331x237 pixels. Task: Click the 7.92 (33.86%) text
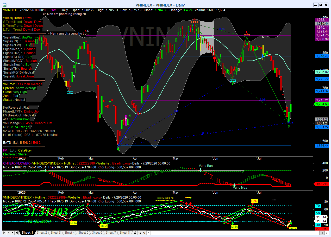pyautogui.click(x=37, y=221)
